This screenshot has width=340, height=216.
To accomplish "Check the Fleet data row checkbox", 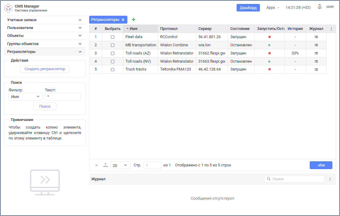I will point(113,37).
